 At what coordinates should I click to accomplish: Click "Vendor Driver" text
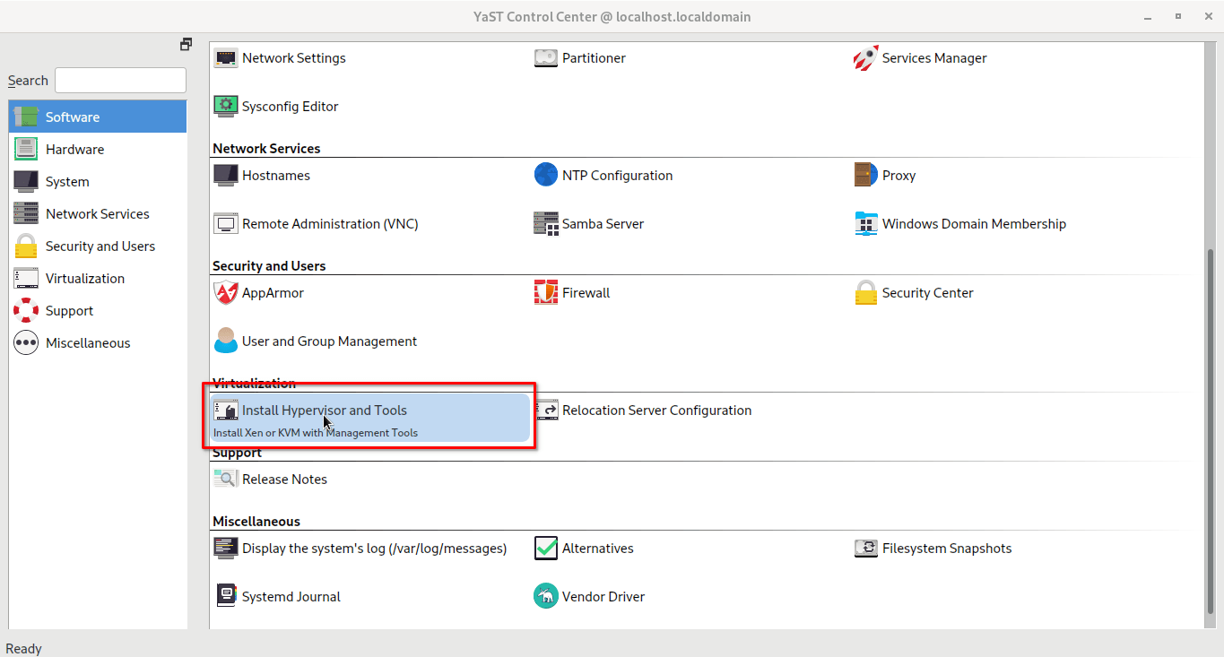(603, 597)
